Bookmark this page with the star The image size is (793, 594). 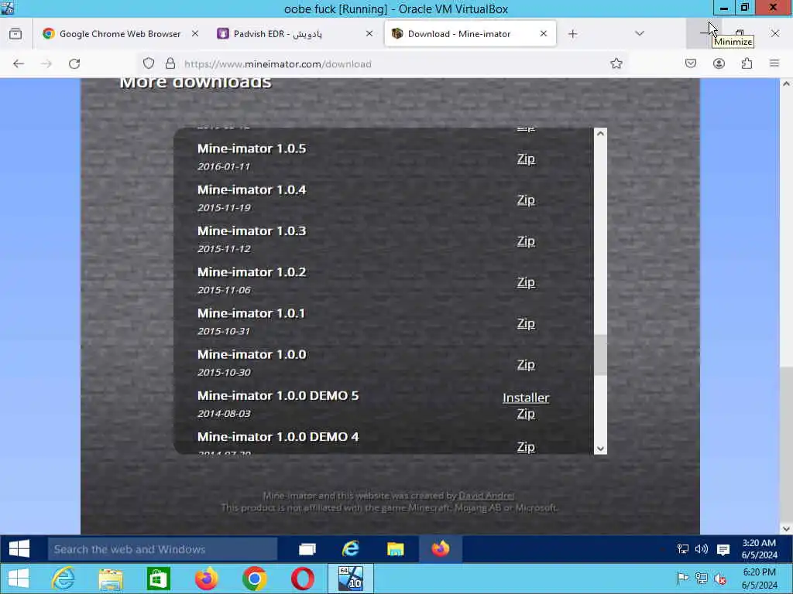[x=616, y=63]
